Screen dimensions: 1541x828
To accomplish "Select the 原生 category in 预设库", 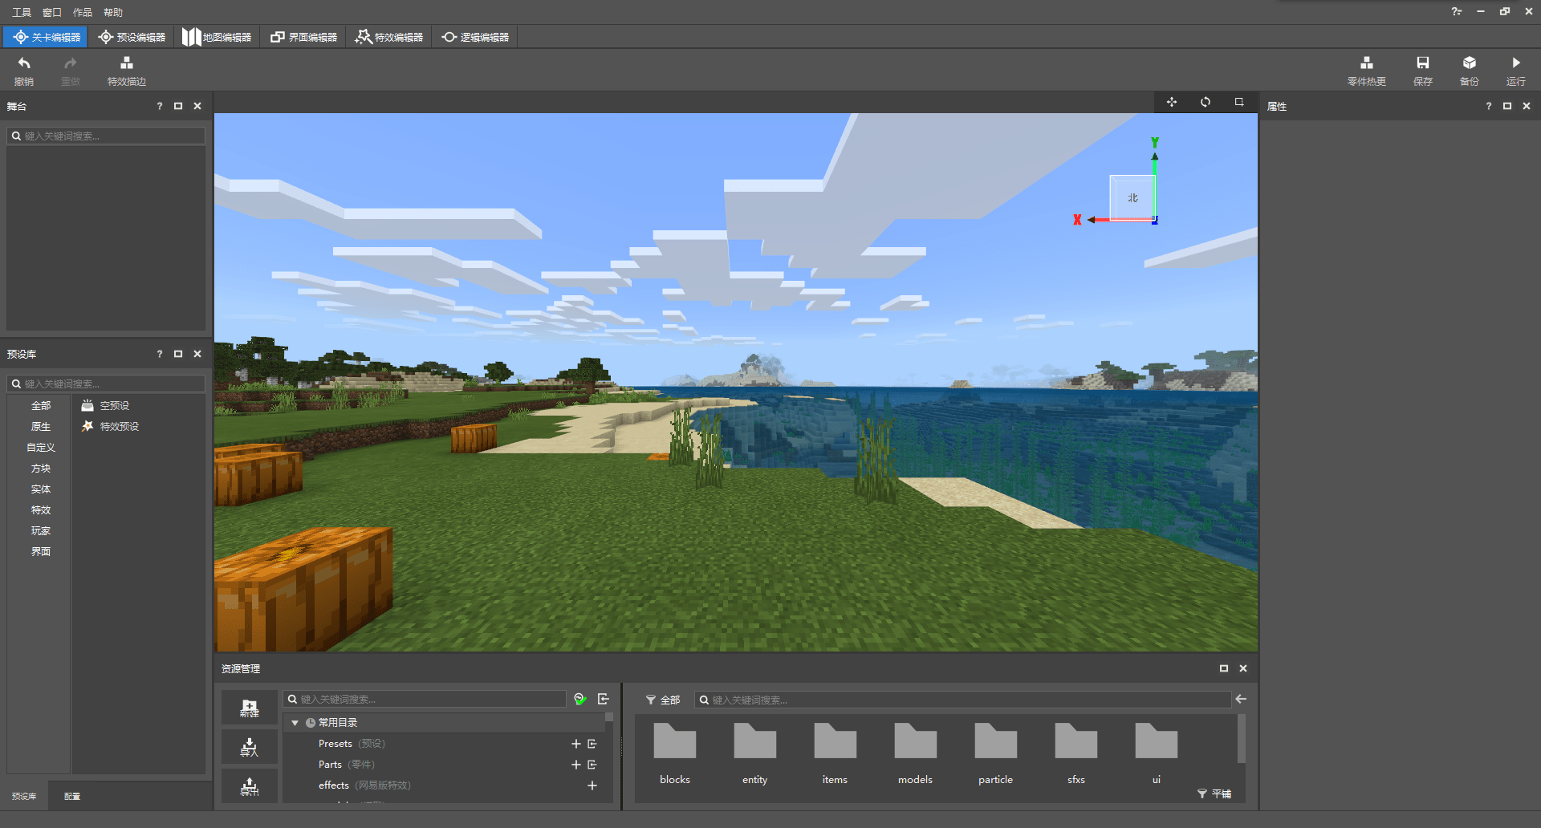I will click(41, 427).
